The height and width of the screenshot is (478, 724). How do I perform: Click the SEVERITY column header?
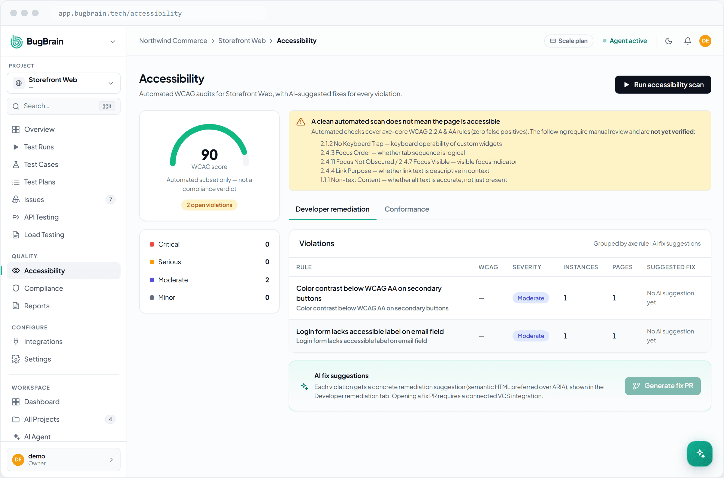(x=527, y=267)
